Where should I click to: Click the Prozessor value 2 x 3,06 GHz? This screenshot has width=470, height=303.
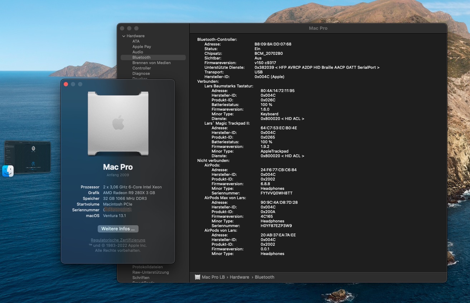point(132,187)
